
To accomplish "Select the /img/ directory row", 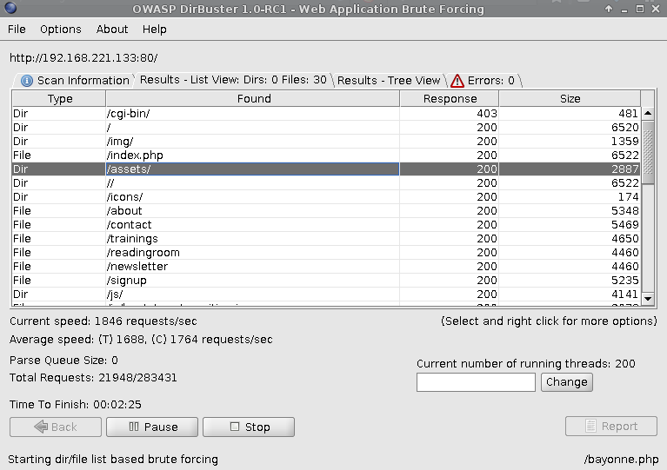I will pyautogui.click(x=326, y=141).
